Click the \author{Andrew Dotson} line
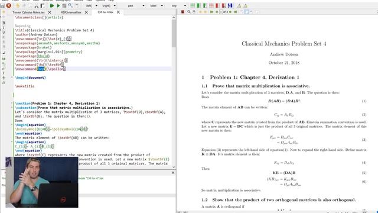Viewport: 378px width, 213px height. (x=36, y=34)
